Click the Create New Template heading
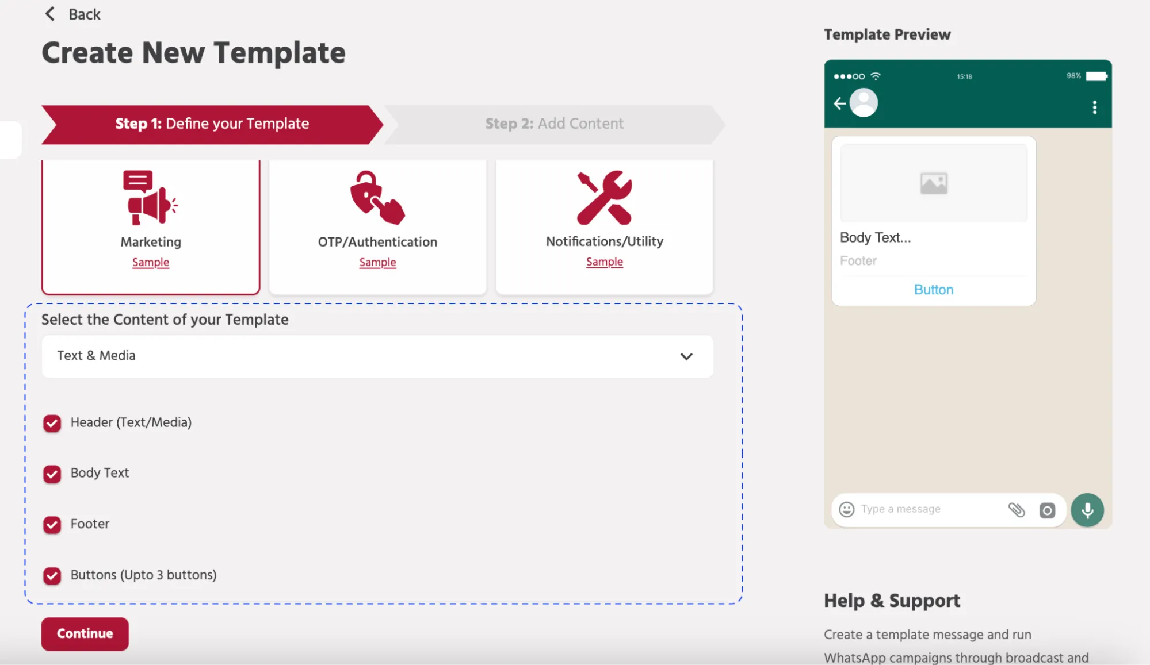Screen dimensions: 1150x665 (x=194, y=53)
